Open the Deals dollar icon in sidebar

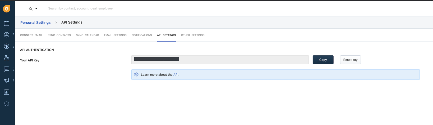click(x=7, y=46)
